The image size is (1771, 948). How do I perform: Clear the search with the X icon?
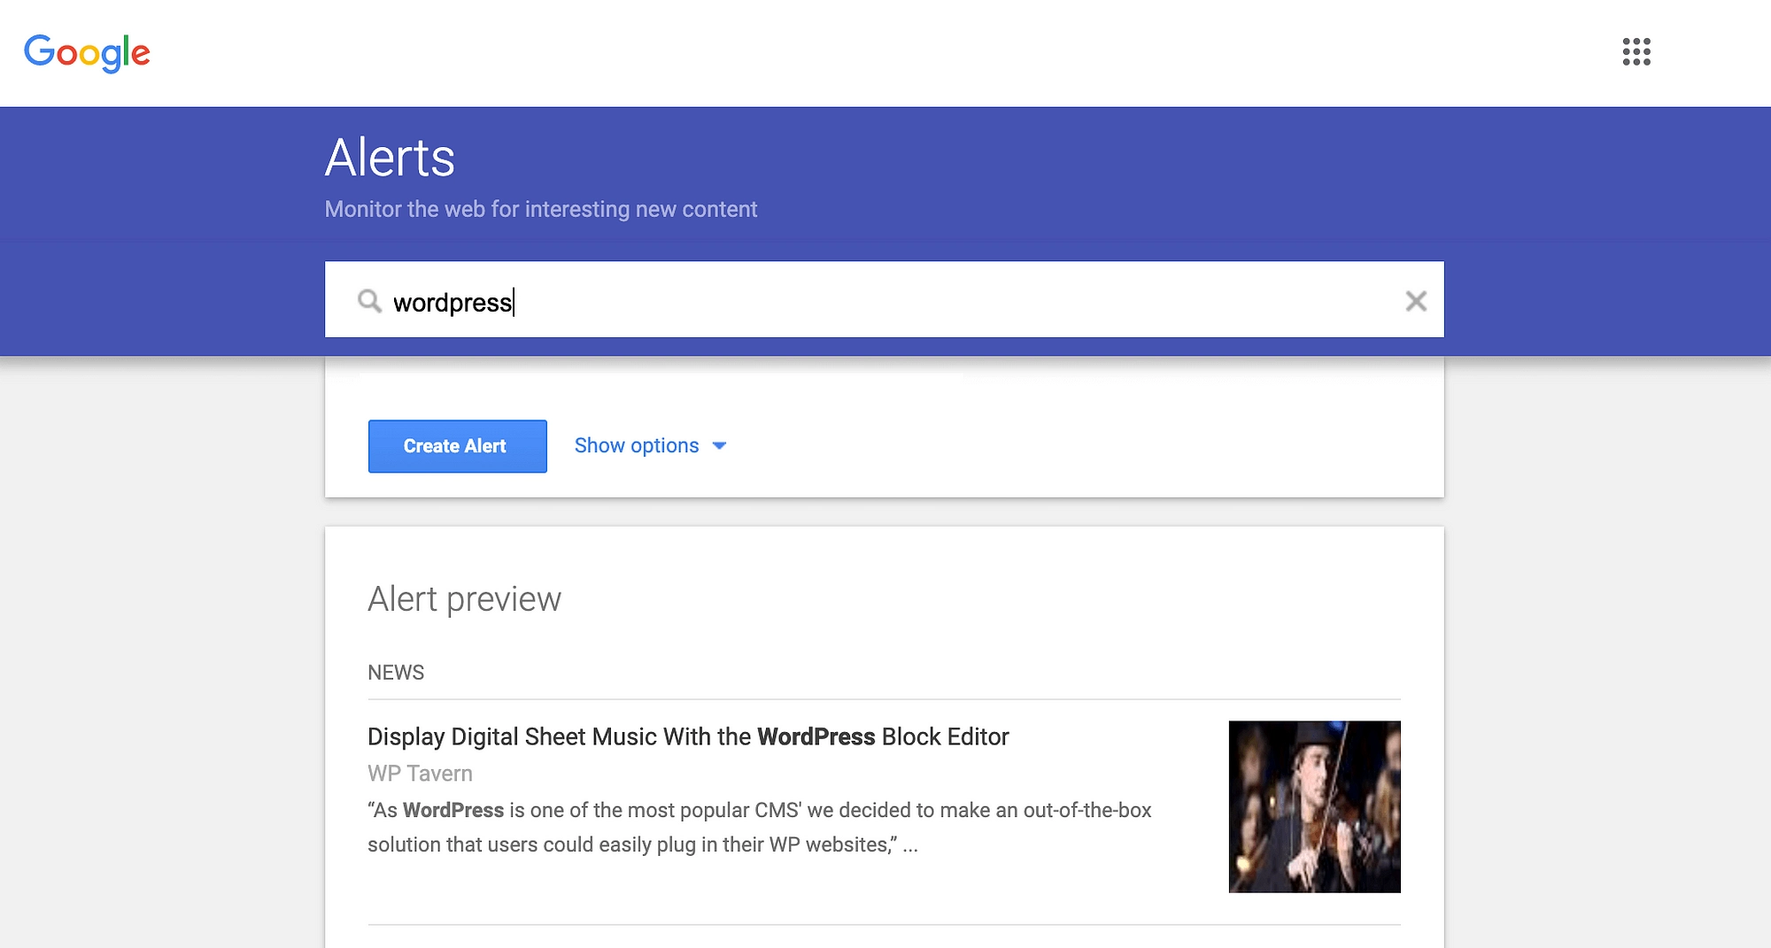(x=1416, y=301)
